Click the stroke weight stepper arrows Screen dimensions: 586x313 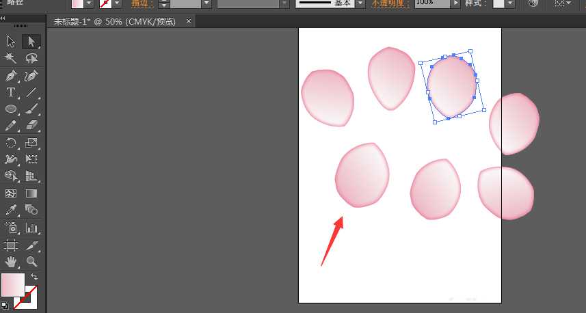[163, 3]
